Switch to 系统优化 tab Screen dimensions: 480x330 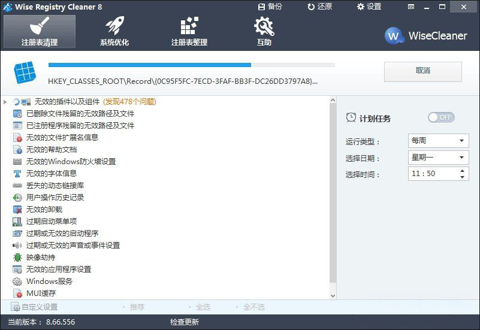[x=114, y=32]
